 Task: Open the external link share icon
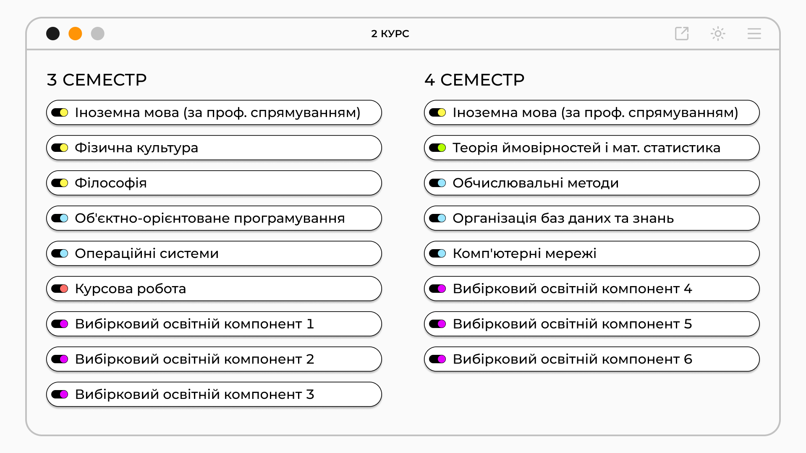682,34
